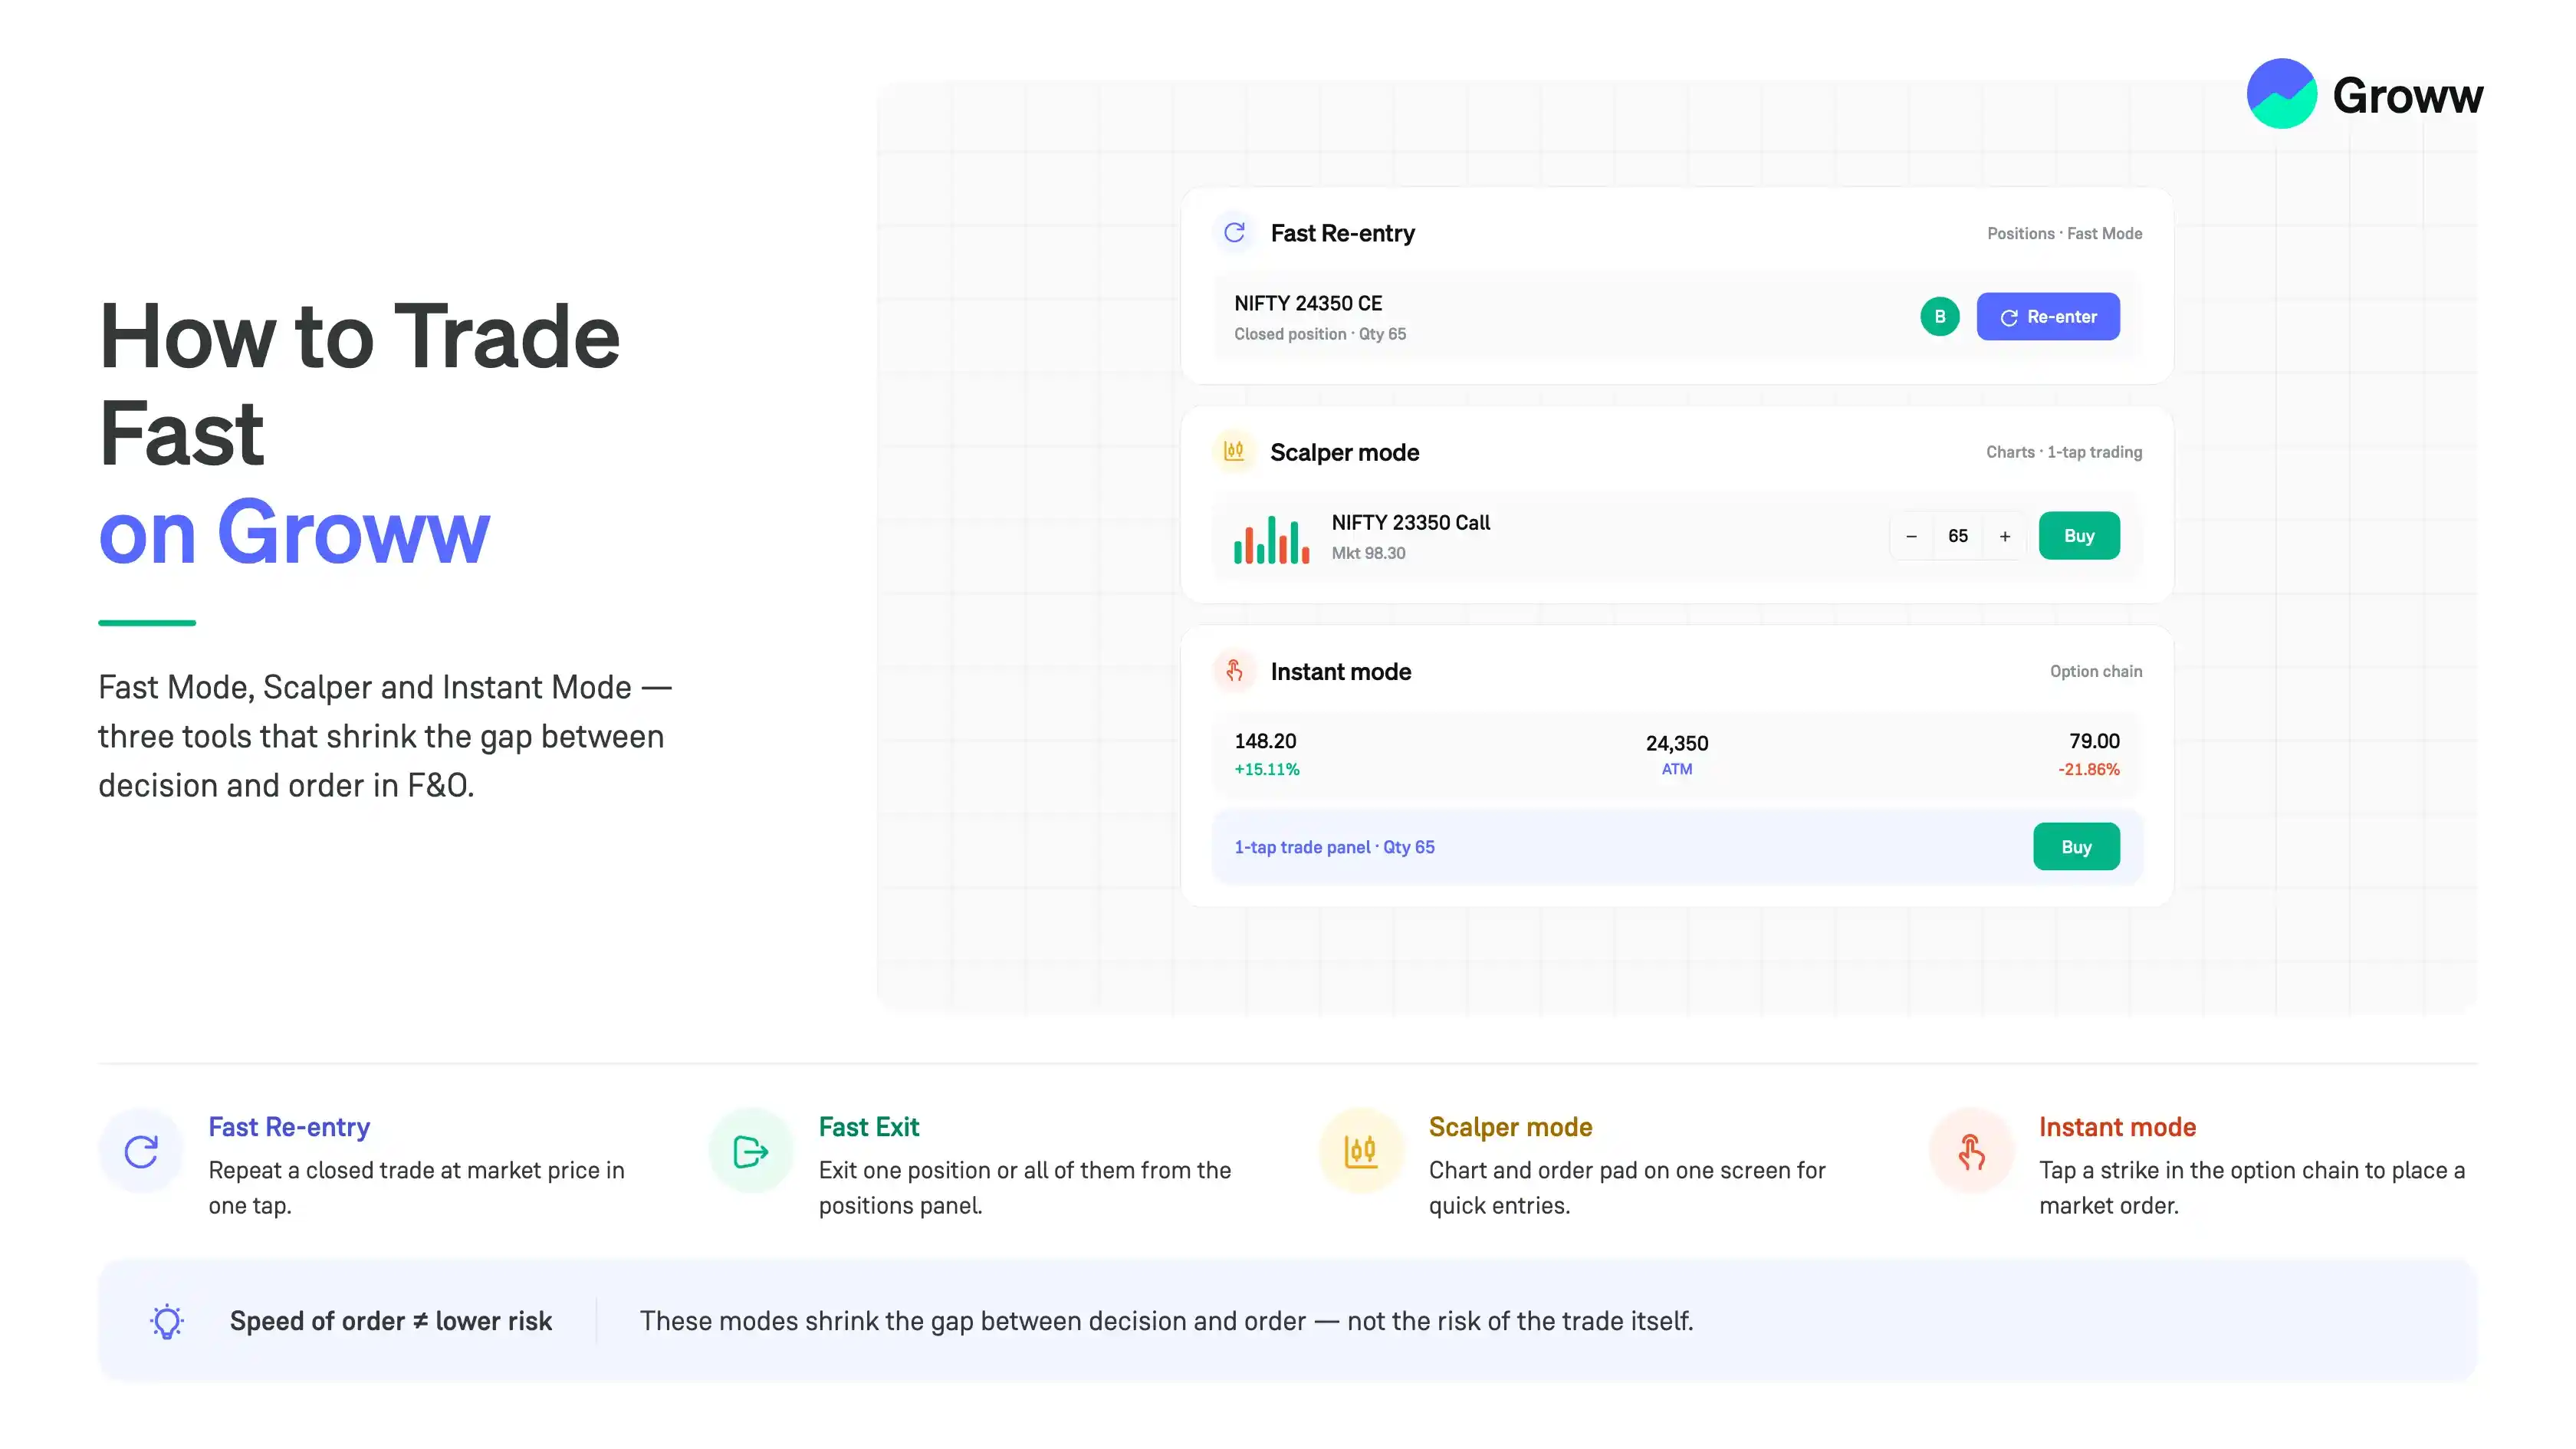The height and width of the screenshot is (1449, 2576).
Task: Click the NIFTY 24350 CE label
Action: (x=1308, y=303)
